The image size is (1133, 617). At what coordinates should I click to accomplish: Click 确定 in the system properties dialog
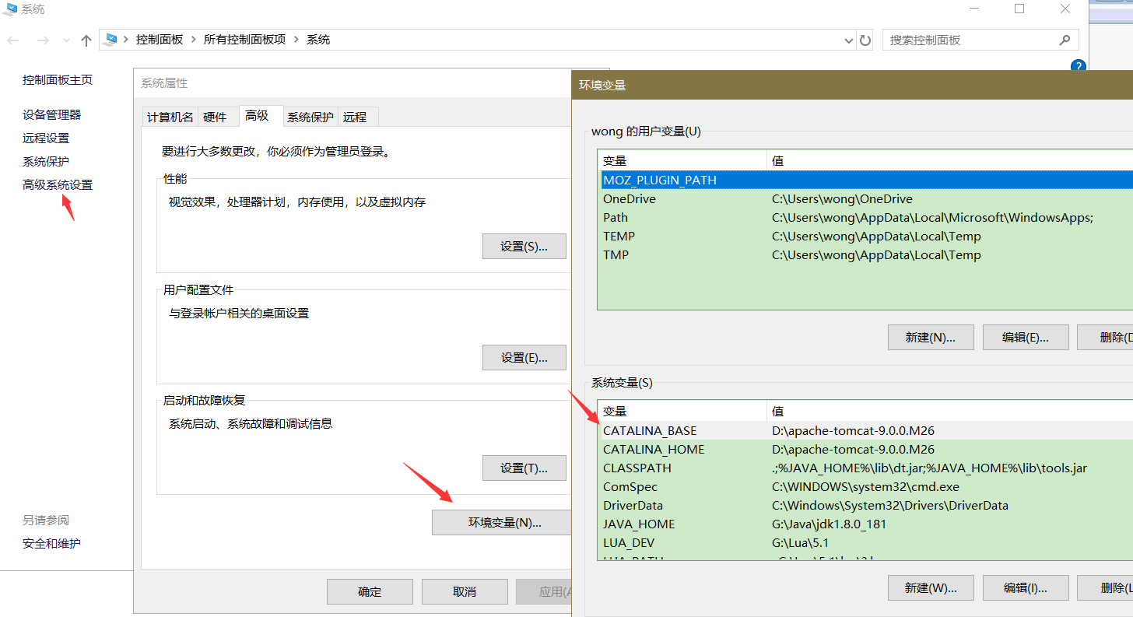tap(369, 591)
